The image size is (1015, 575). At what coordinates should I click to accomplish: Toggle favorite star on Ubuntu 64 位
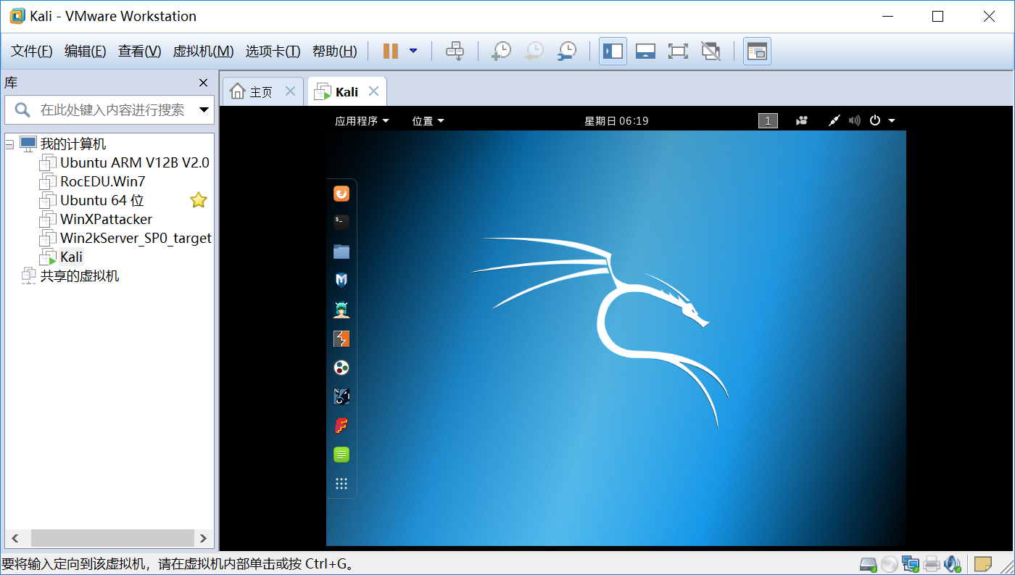coord(199,200)
